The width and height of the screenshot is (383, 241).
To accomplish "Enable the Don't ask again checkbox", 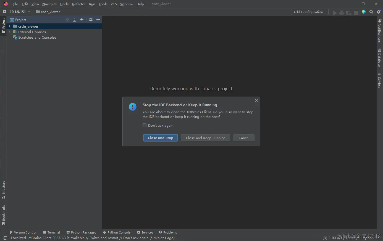I will (x=144, y=125).
